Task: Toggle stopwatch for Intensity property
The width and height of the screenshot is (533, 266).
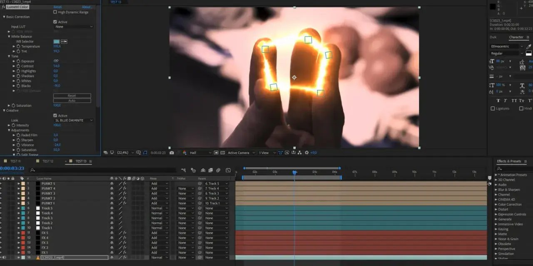Action: click(14, 125)
